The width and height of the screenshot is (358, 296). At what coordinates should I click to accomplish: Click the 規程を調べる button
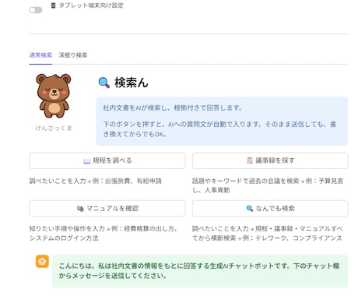click(x=107, y=160)
